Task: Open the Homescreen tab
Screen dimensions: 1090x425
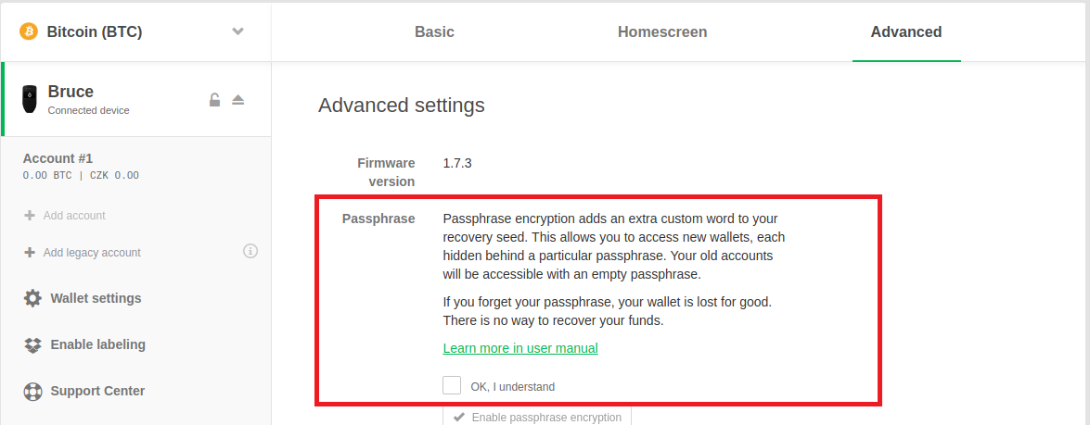Action: pyautogui.click(x=662, y=31)
